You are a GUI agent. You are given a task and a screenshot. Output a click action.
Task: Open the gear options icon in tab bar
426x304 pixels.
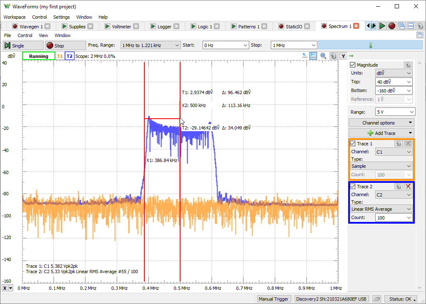pos(420,26)
